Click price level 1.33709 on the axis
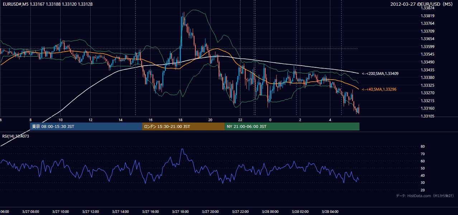This screenshot has width=458, height=215. coord(428,31)
